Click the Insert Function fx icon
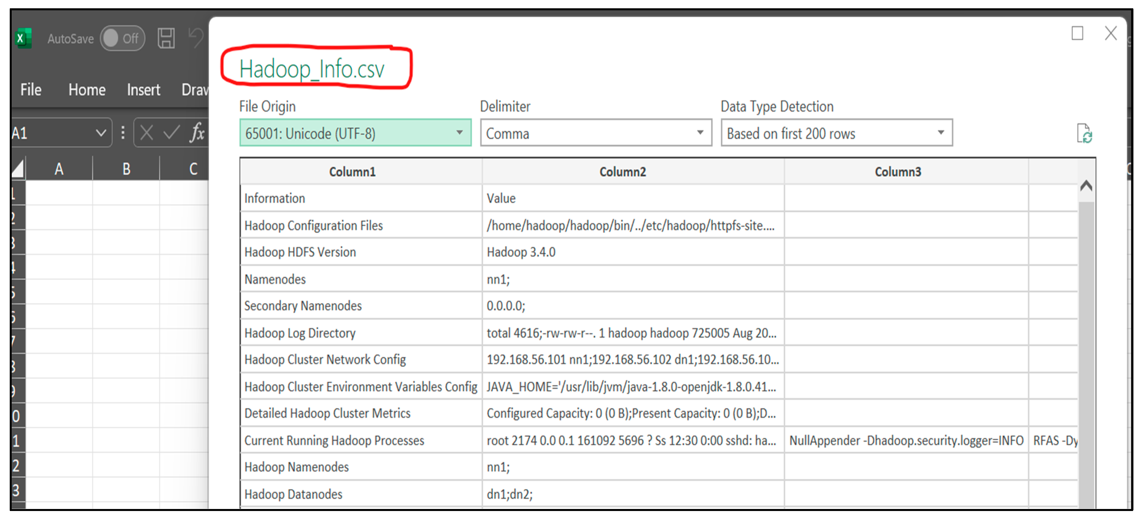The image size is (1140, 517). (197, 132)
